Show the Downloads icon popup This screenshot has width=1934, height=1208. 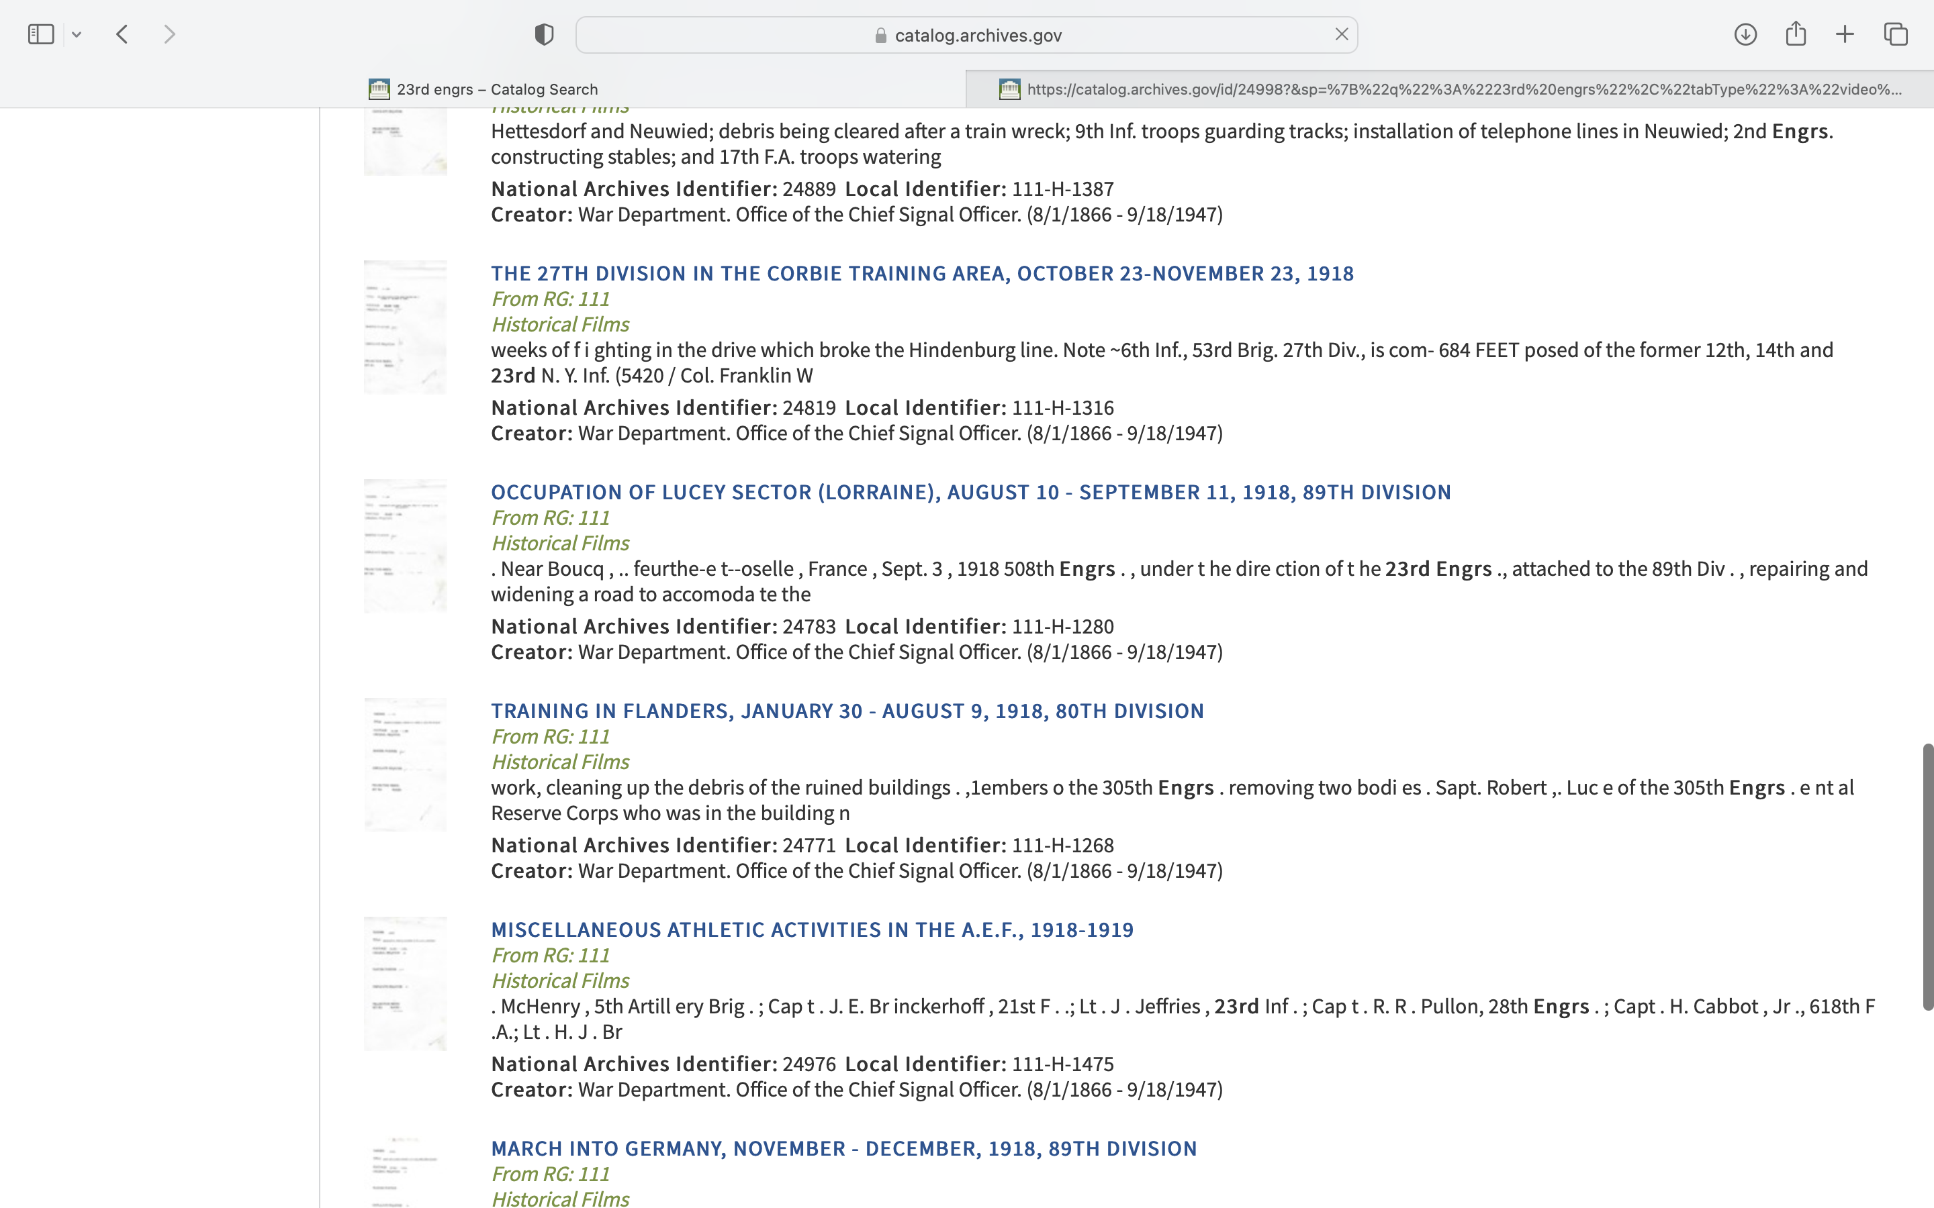1745,34
